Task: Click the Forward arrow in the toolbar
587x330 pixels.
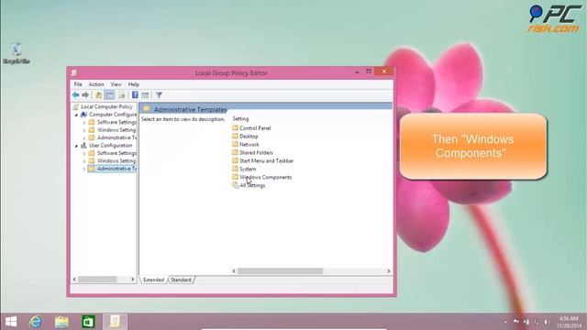Action: pyautogui.click(x=85, y=95)
